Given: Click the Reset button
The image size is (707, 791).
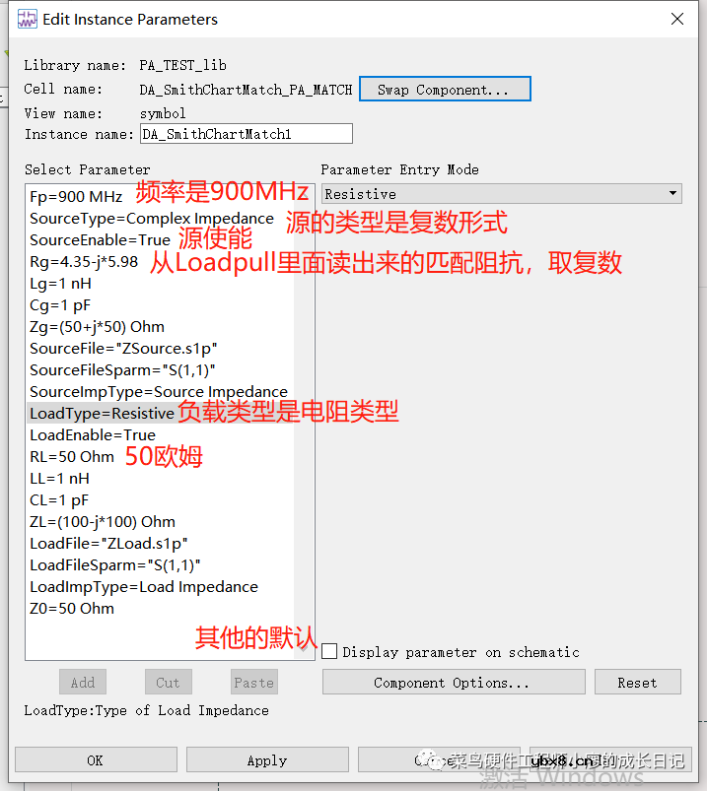Looking at the screenshot, I should click(x=637, y=682).
